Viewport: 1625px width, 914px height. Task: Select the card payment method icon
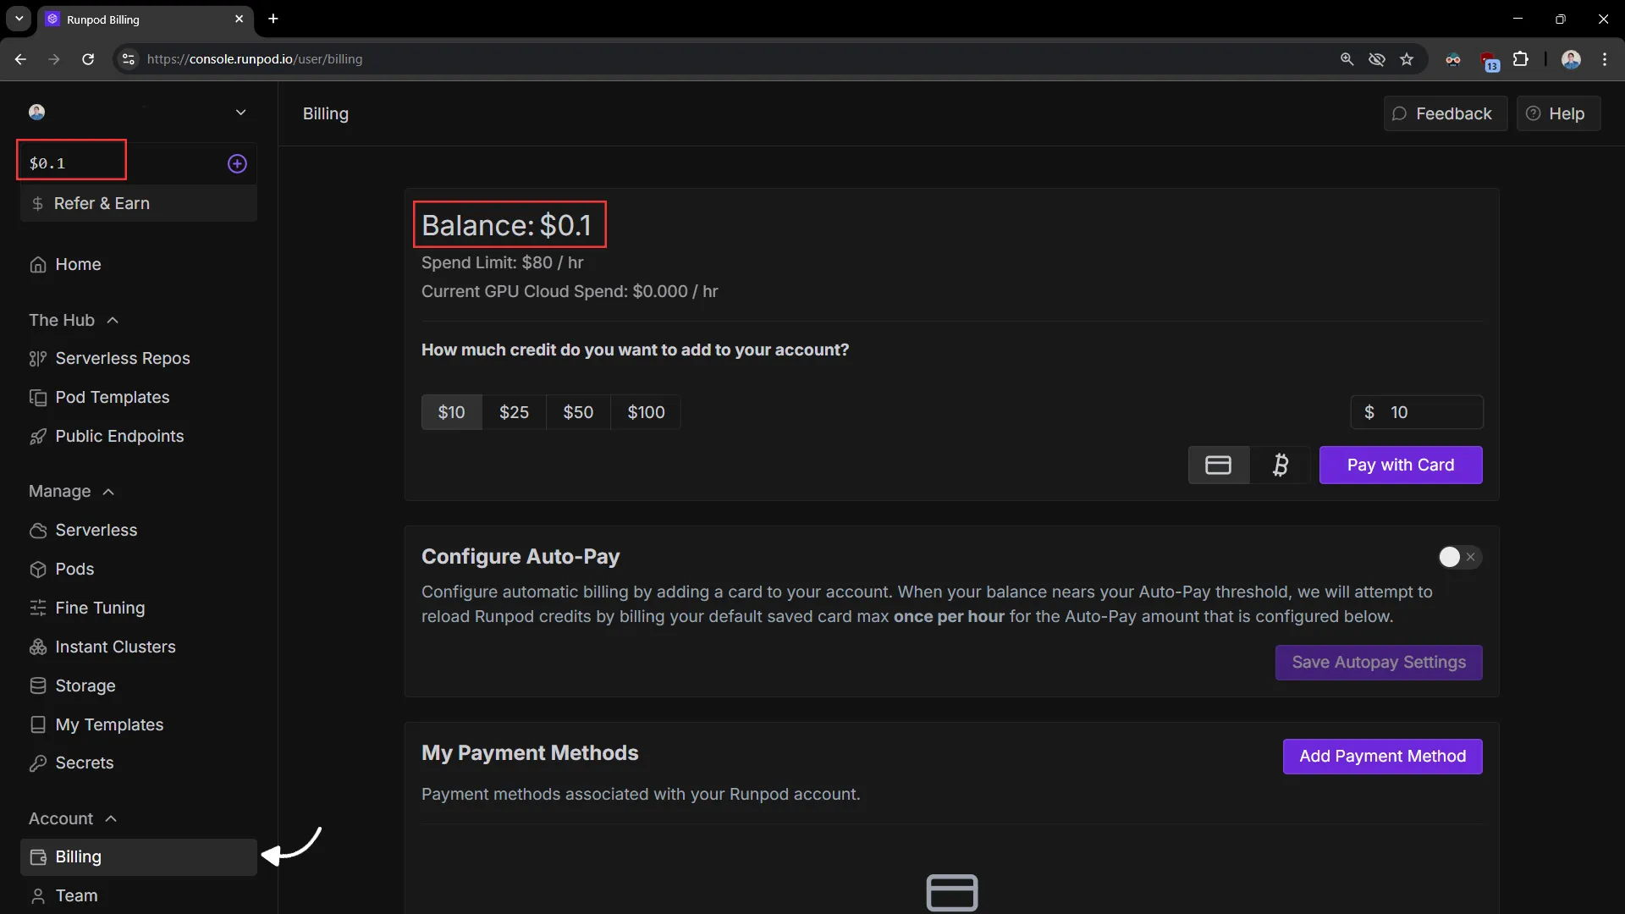(x=1218, y=465)
